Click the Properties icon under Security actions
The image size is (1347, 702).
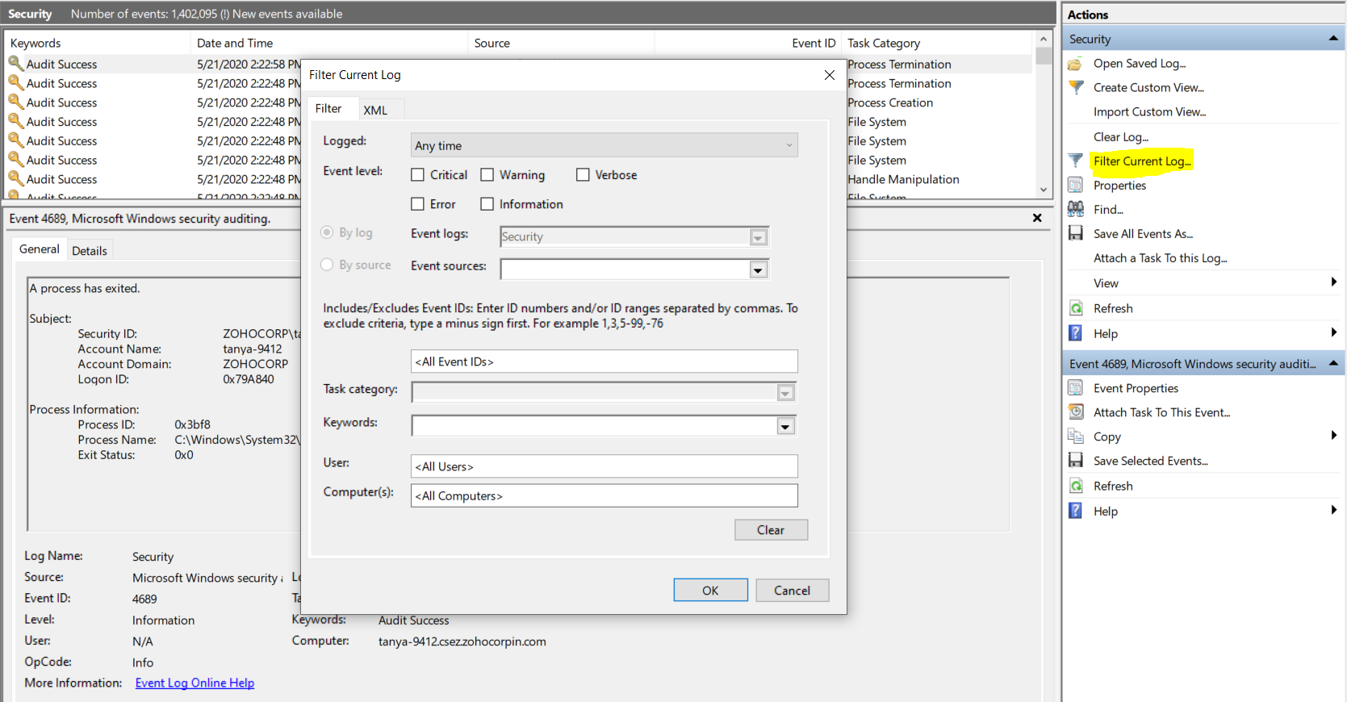click(1075, 185)
